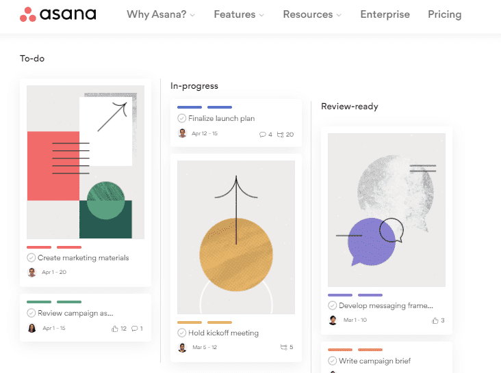Check off Hold kickoff meeting task
This screenshot has width=501, height=373.
[x=181, y=333]
